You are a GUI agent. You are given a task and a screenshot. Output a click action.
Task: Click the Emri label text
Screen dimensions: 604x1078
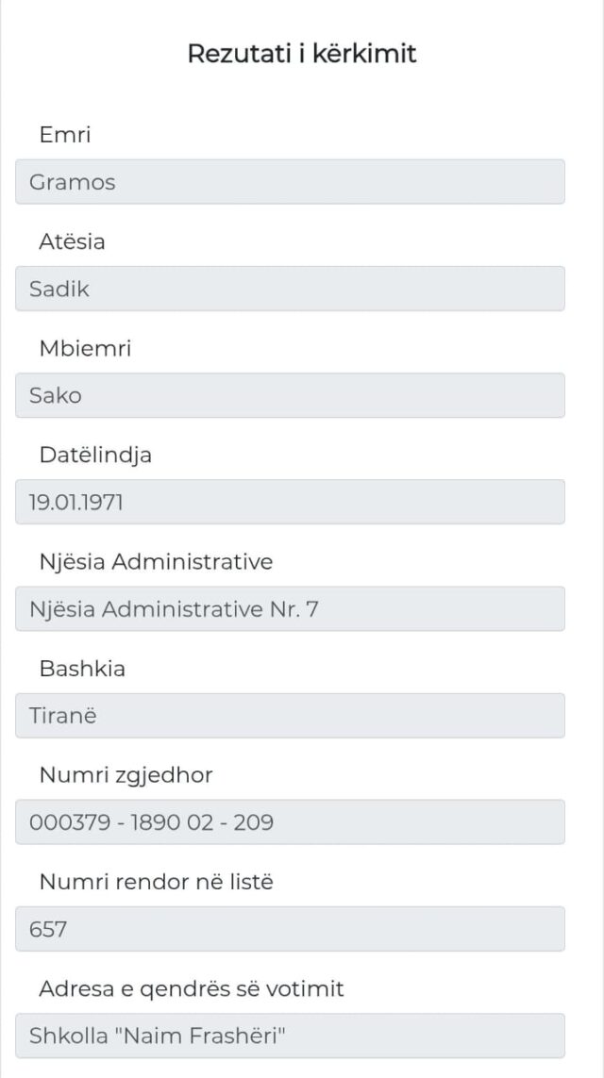(65, 135)
